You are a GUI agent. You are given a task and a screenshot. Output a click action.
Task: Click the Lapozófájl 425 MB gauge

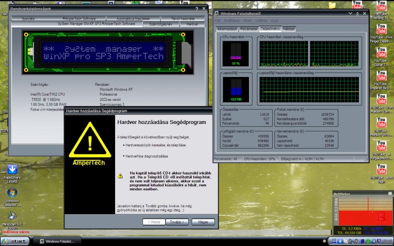coord(236,90)
